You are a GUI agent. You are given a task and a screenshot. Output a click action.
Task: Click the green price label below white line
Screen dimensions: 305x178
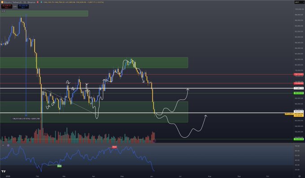[299, 93]
